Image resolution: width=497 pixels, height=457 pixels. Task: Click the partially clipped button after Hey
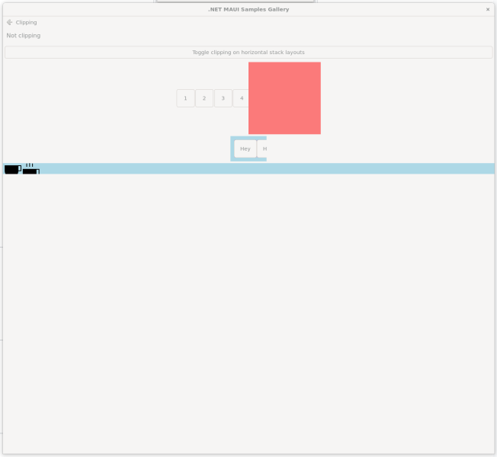pyautogui.click(x=263, y=149)
